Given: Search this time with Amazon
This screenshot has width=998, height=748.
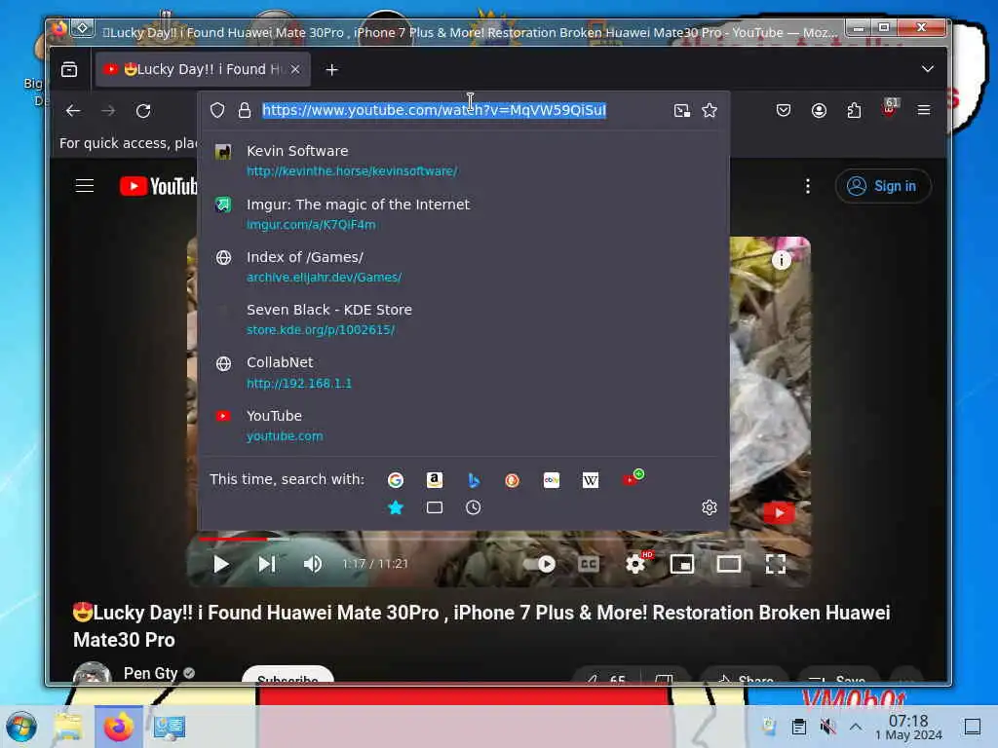Looking at the screenshot, I should coord(434,480).
